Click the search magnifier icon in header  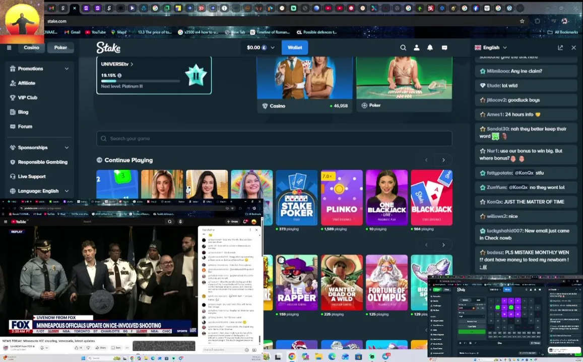[403, 47]
